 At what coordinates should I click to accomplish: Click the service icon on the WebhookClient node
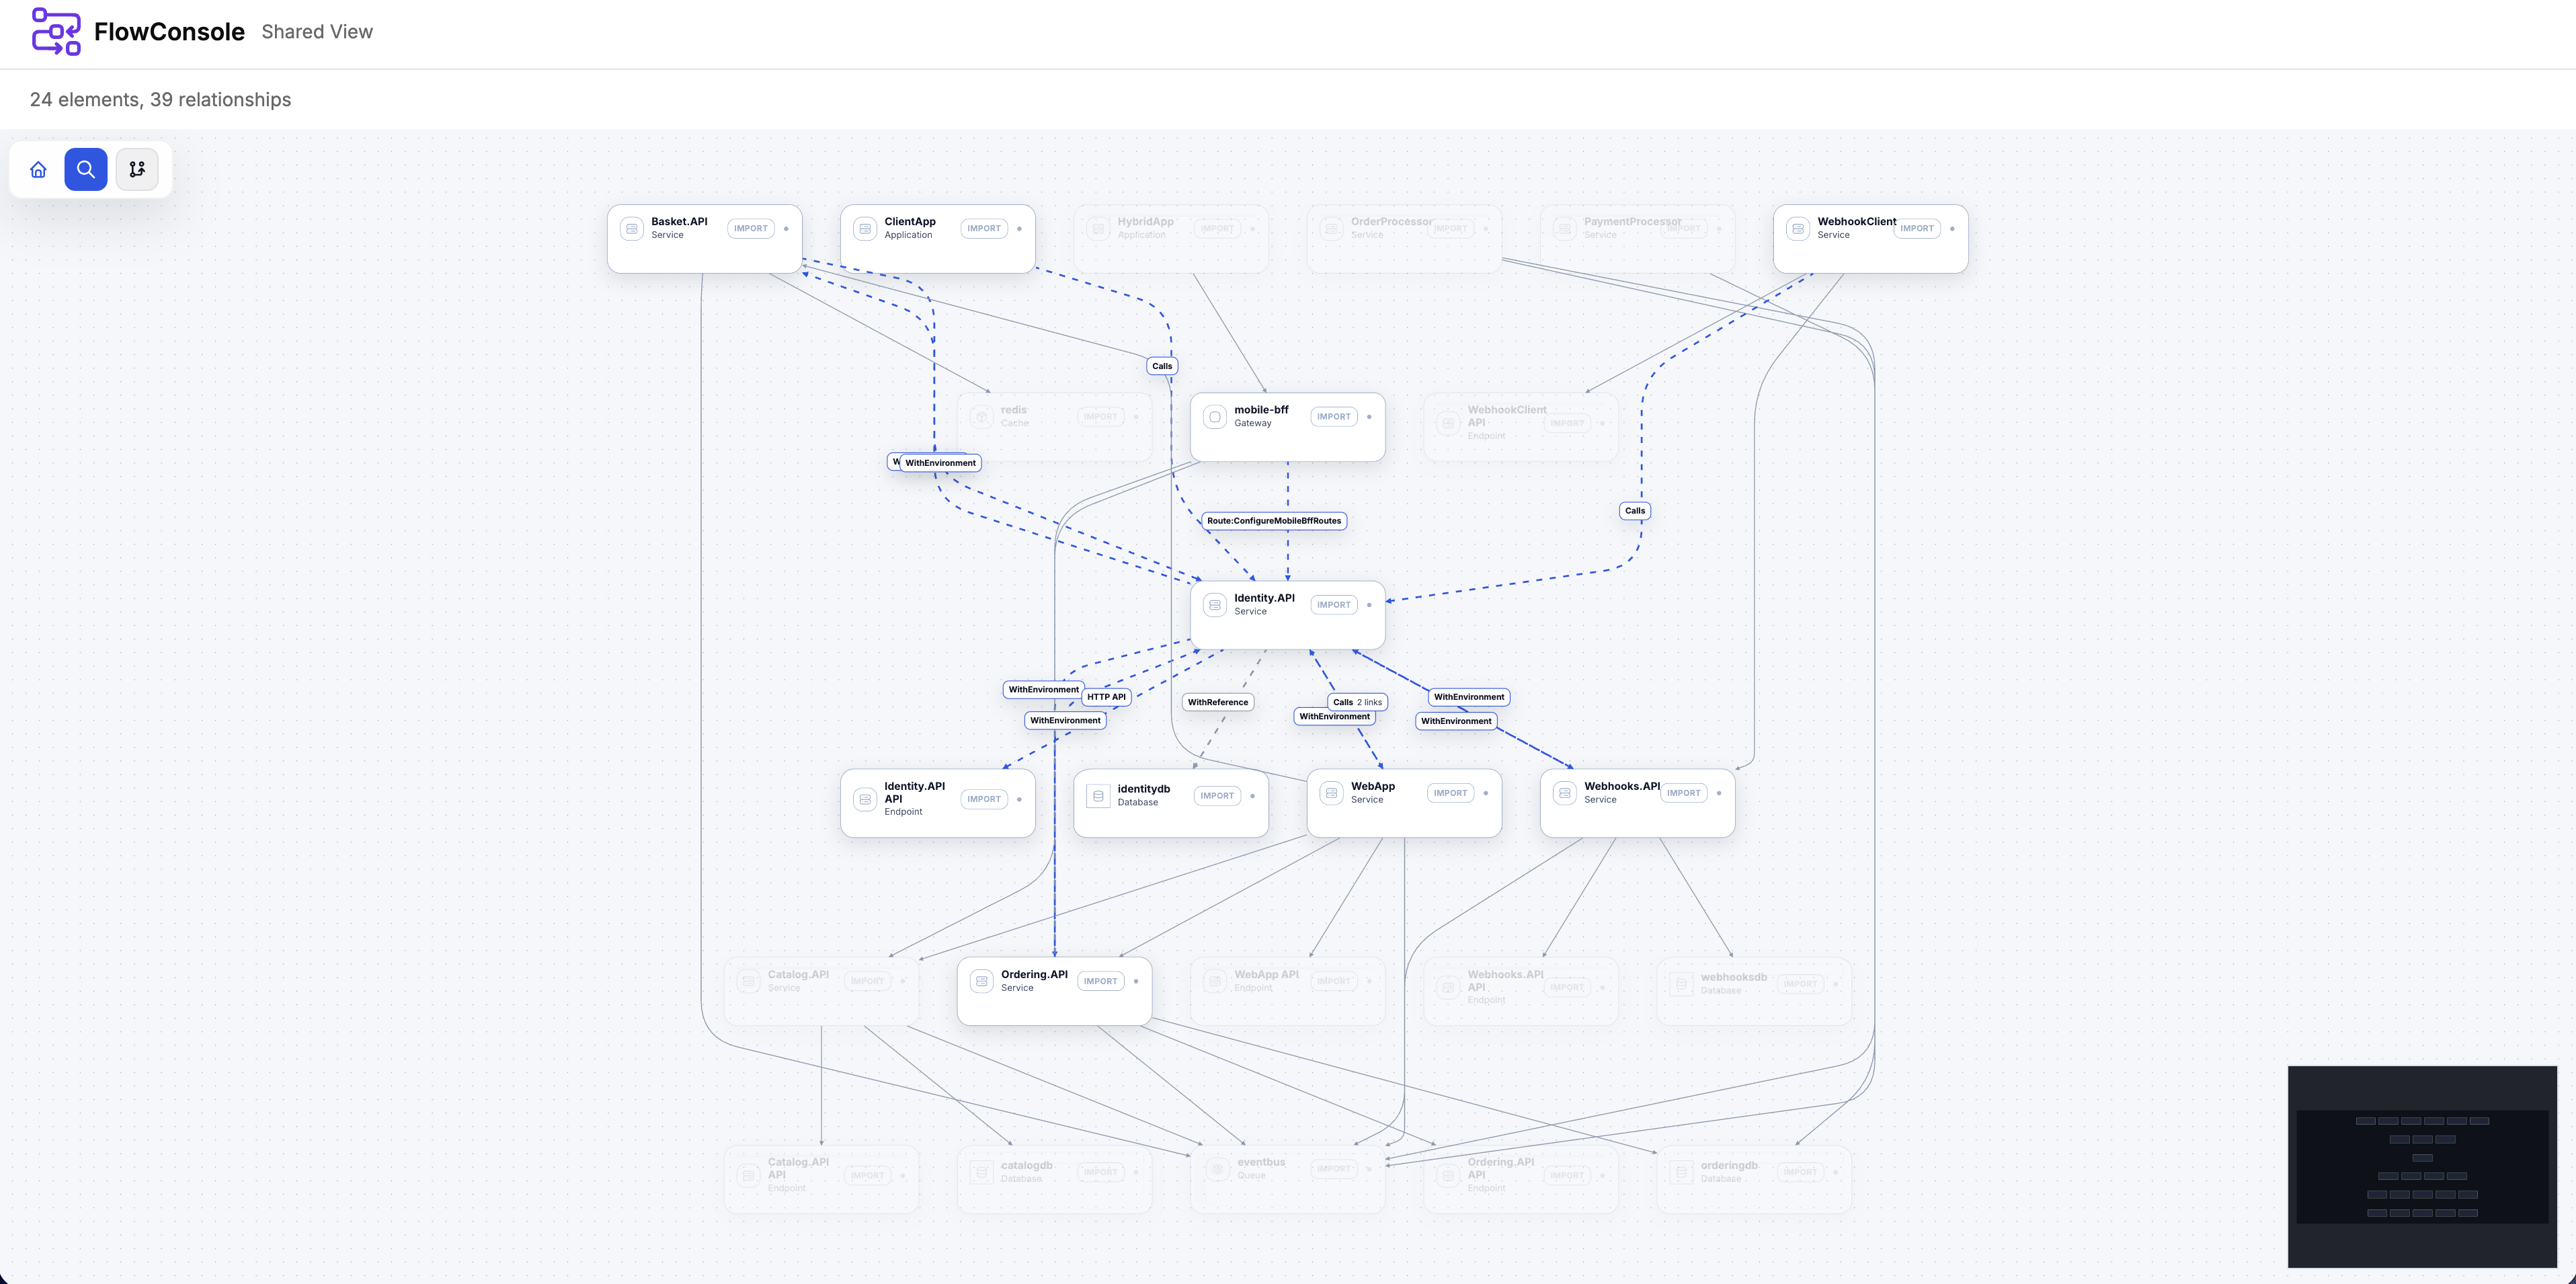click(1797, 228)
